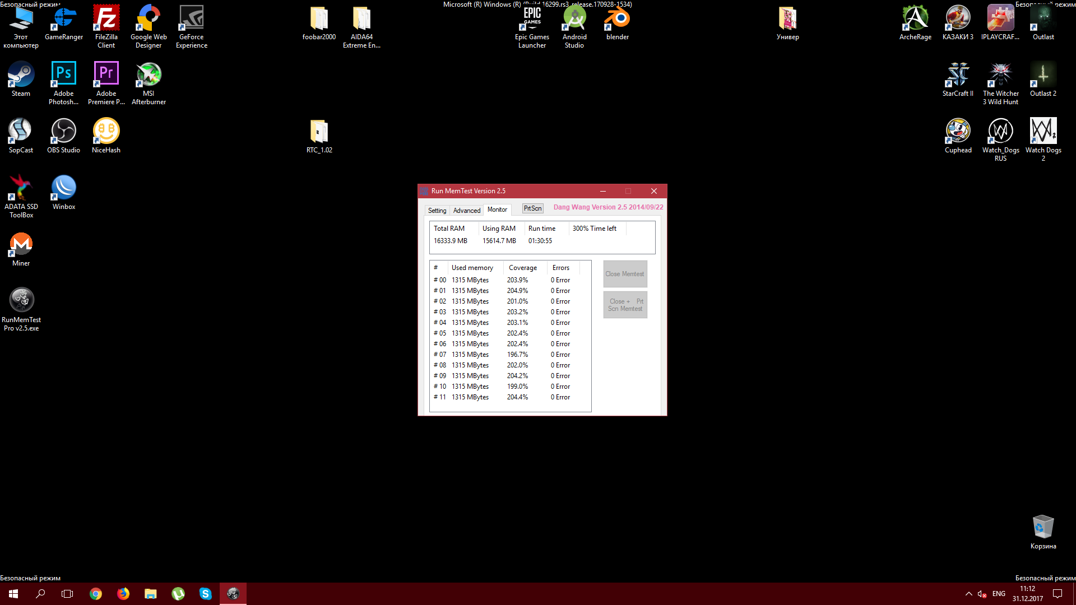Open the MSI Afterburner shortcut
This screenshot has height=605, width=1076.
149,75
